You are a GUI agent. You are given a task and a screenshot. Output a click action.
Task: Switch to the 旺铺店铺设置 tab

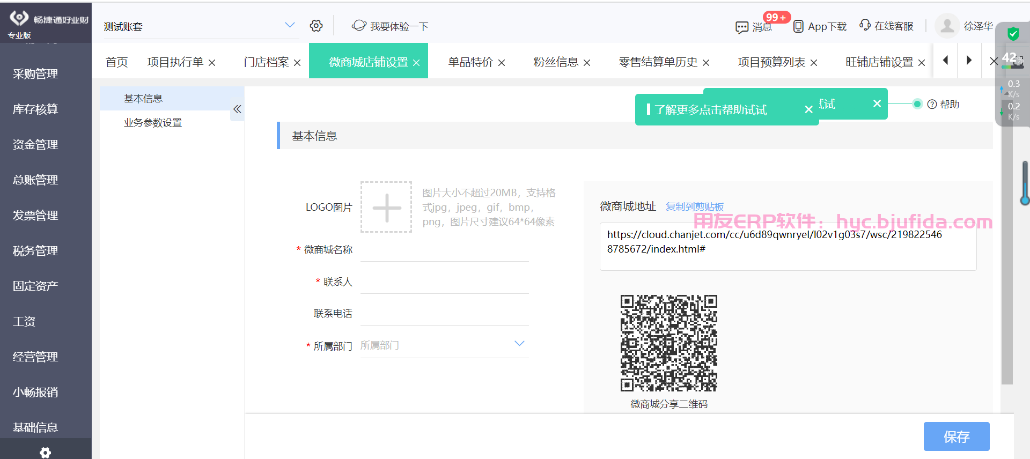pyautogui.click(x=879, y=62)
